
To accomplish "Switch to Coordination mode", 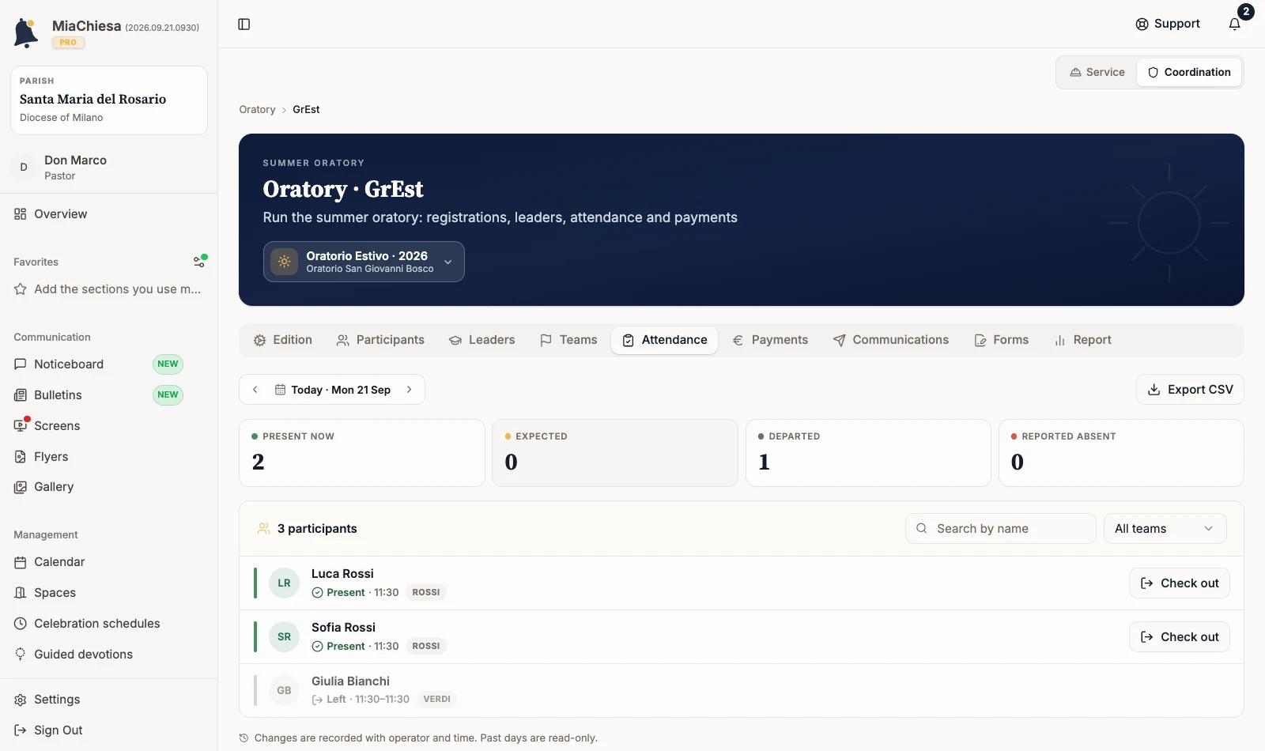I will coord(1189,72).
